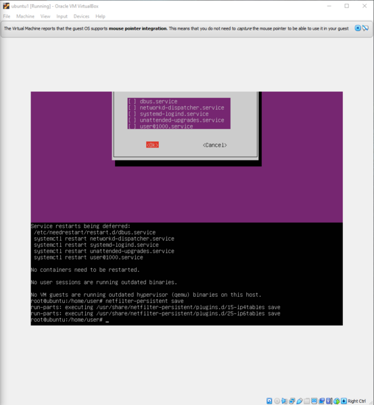Click 'systemctl restart networkd-dispatcher.service' line
This screenshot has height=405, width=374.
point(104,239)
